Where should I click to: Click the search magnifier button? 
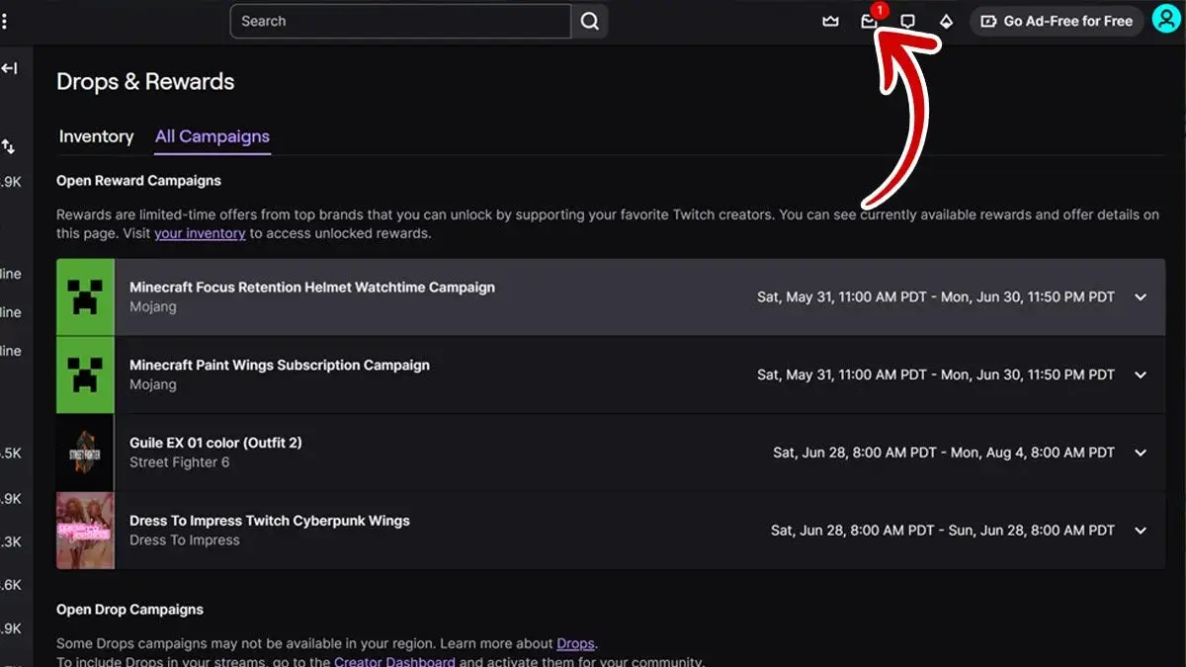(589, 21)
